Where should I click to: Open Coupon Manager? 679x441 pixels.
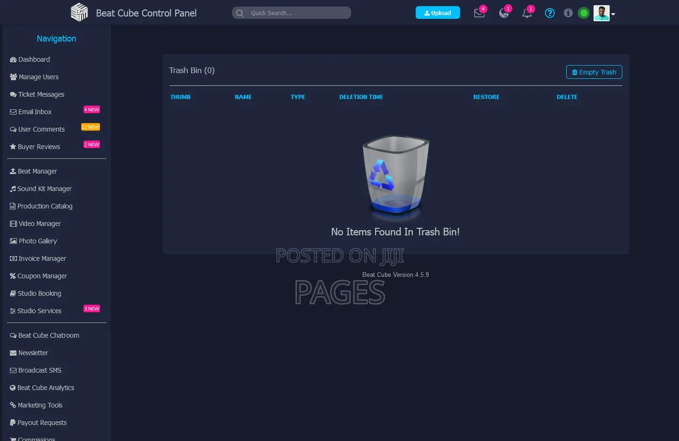(38, 276)
